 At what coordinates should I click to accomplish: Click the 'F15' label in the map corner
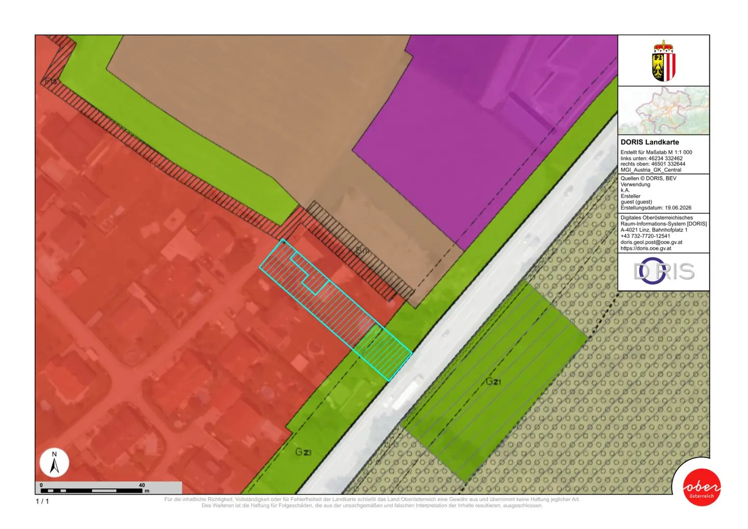tap(50, 81)
